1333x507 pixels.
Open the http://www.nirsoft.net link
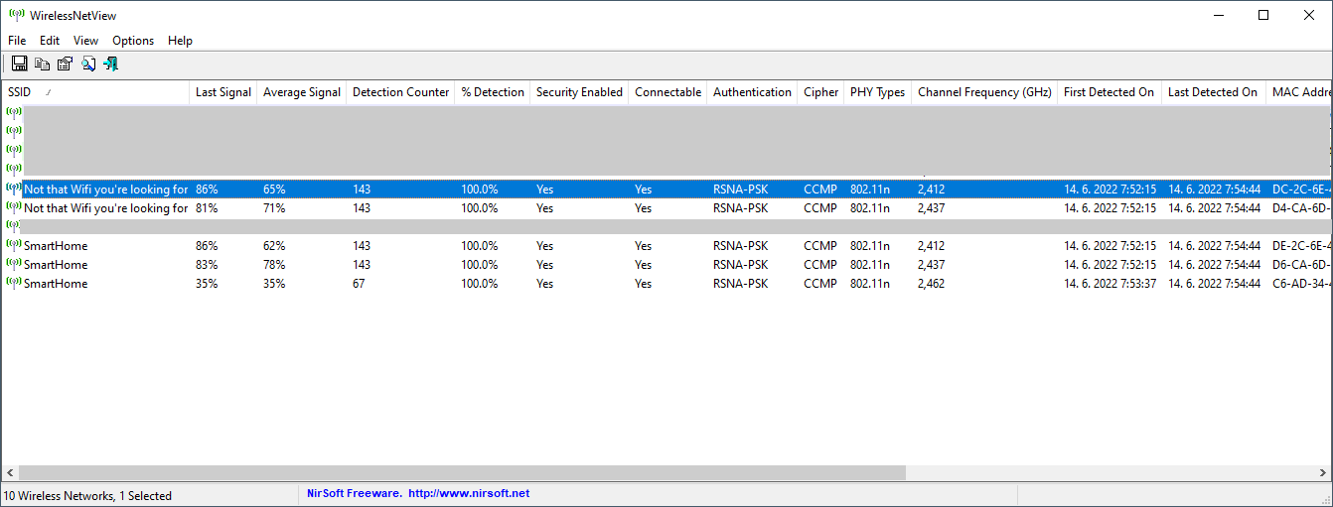(469, 494)
